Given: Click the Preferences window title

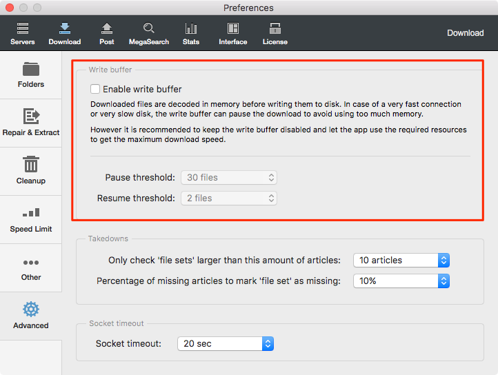Looking at the screenshot, I should click(248, 8).
